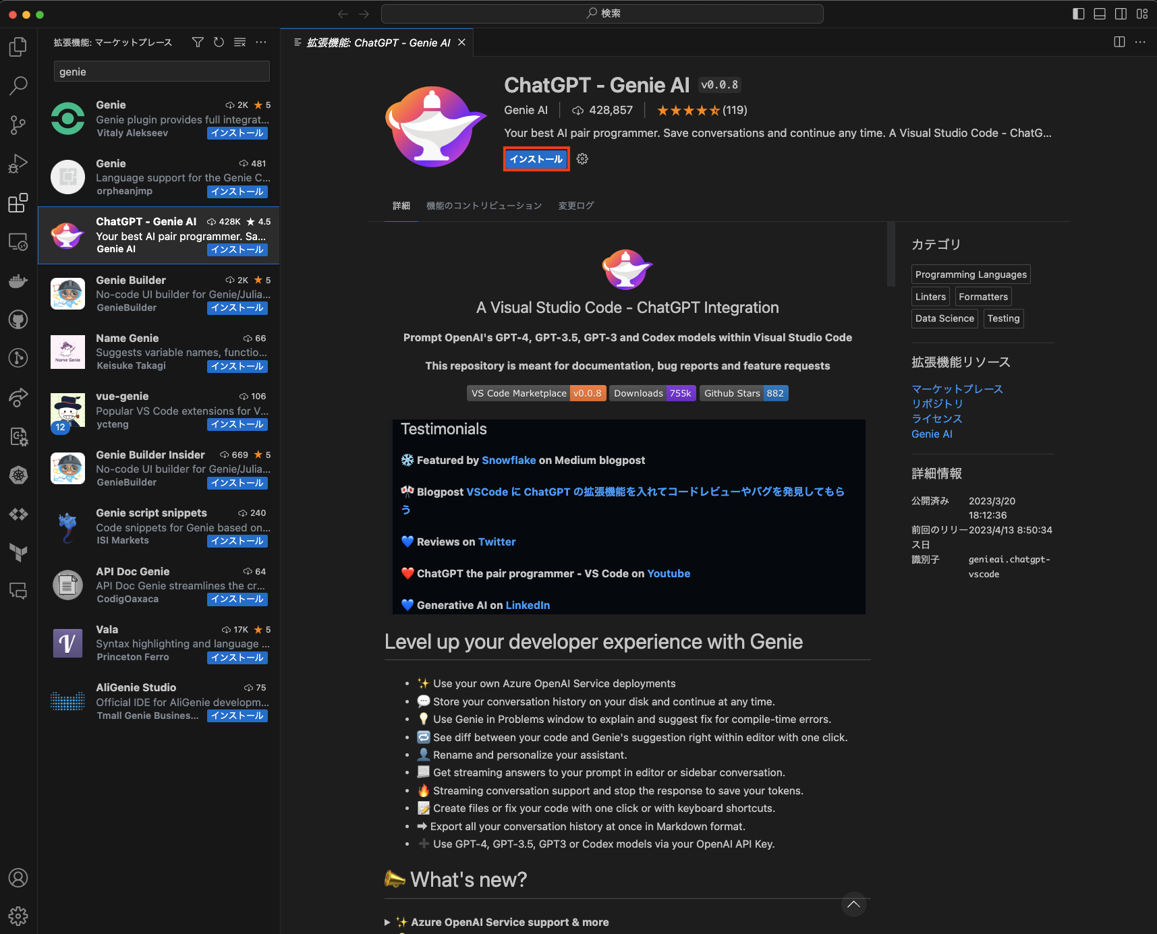Switch to the 機能のコントリビューション tab

(484, 206)
